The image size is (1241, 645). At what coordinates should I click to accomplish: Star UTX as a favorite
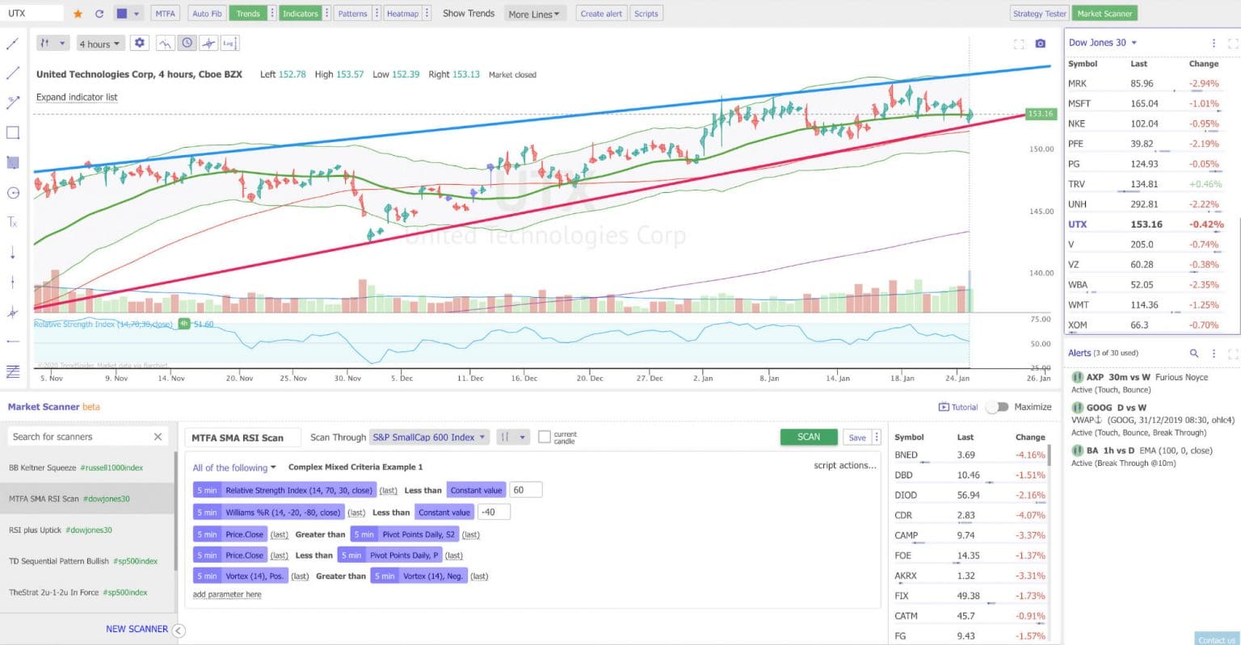point(78,13)
